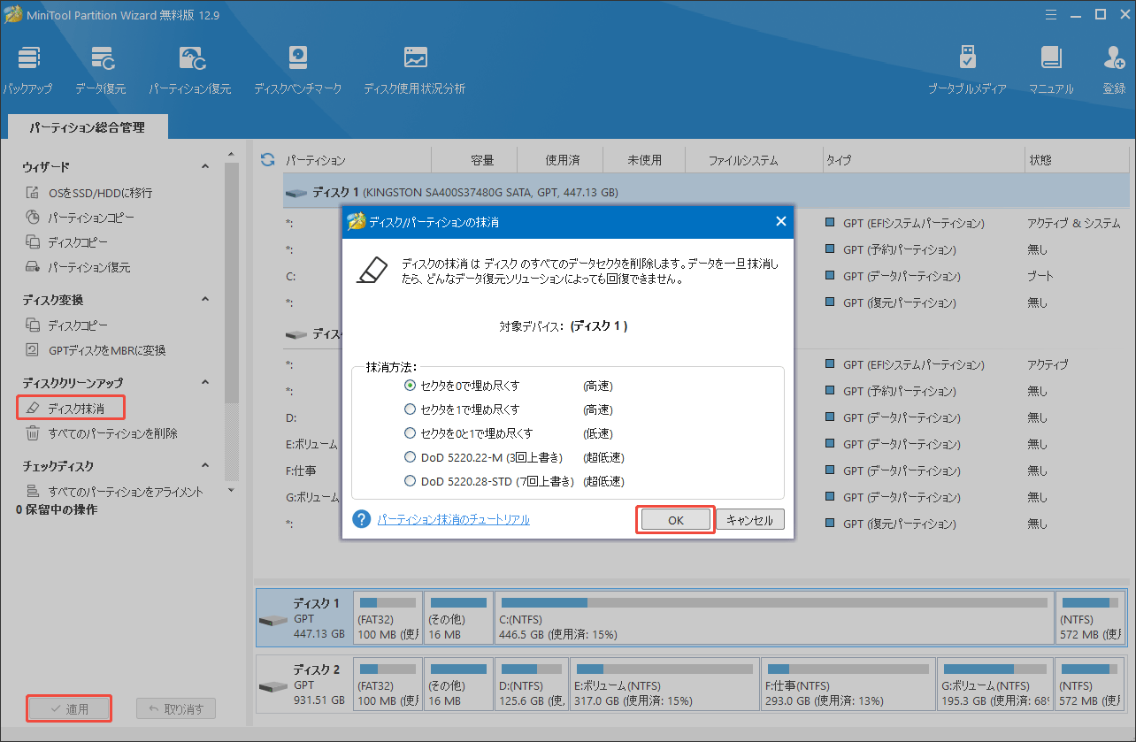Open ディスク使用状況分析 space analyzer
Screen dimensions: 1136x742
click(x=414, y=69)
